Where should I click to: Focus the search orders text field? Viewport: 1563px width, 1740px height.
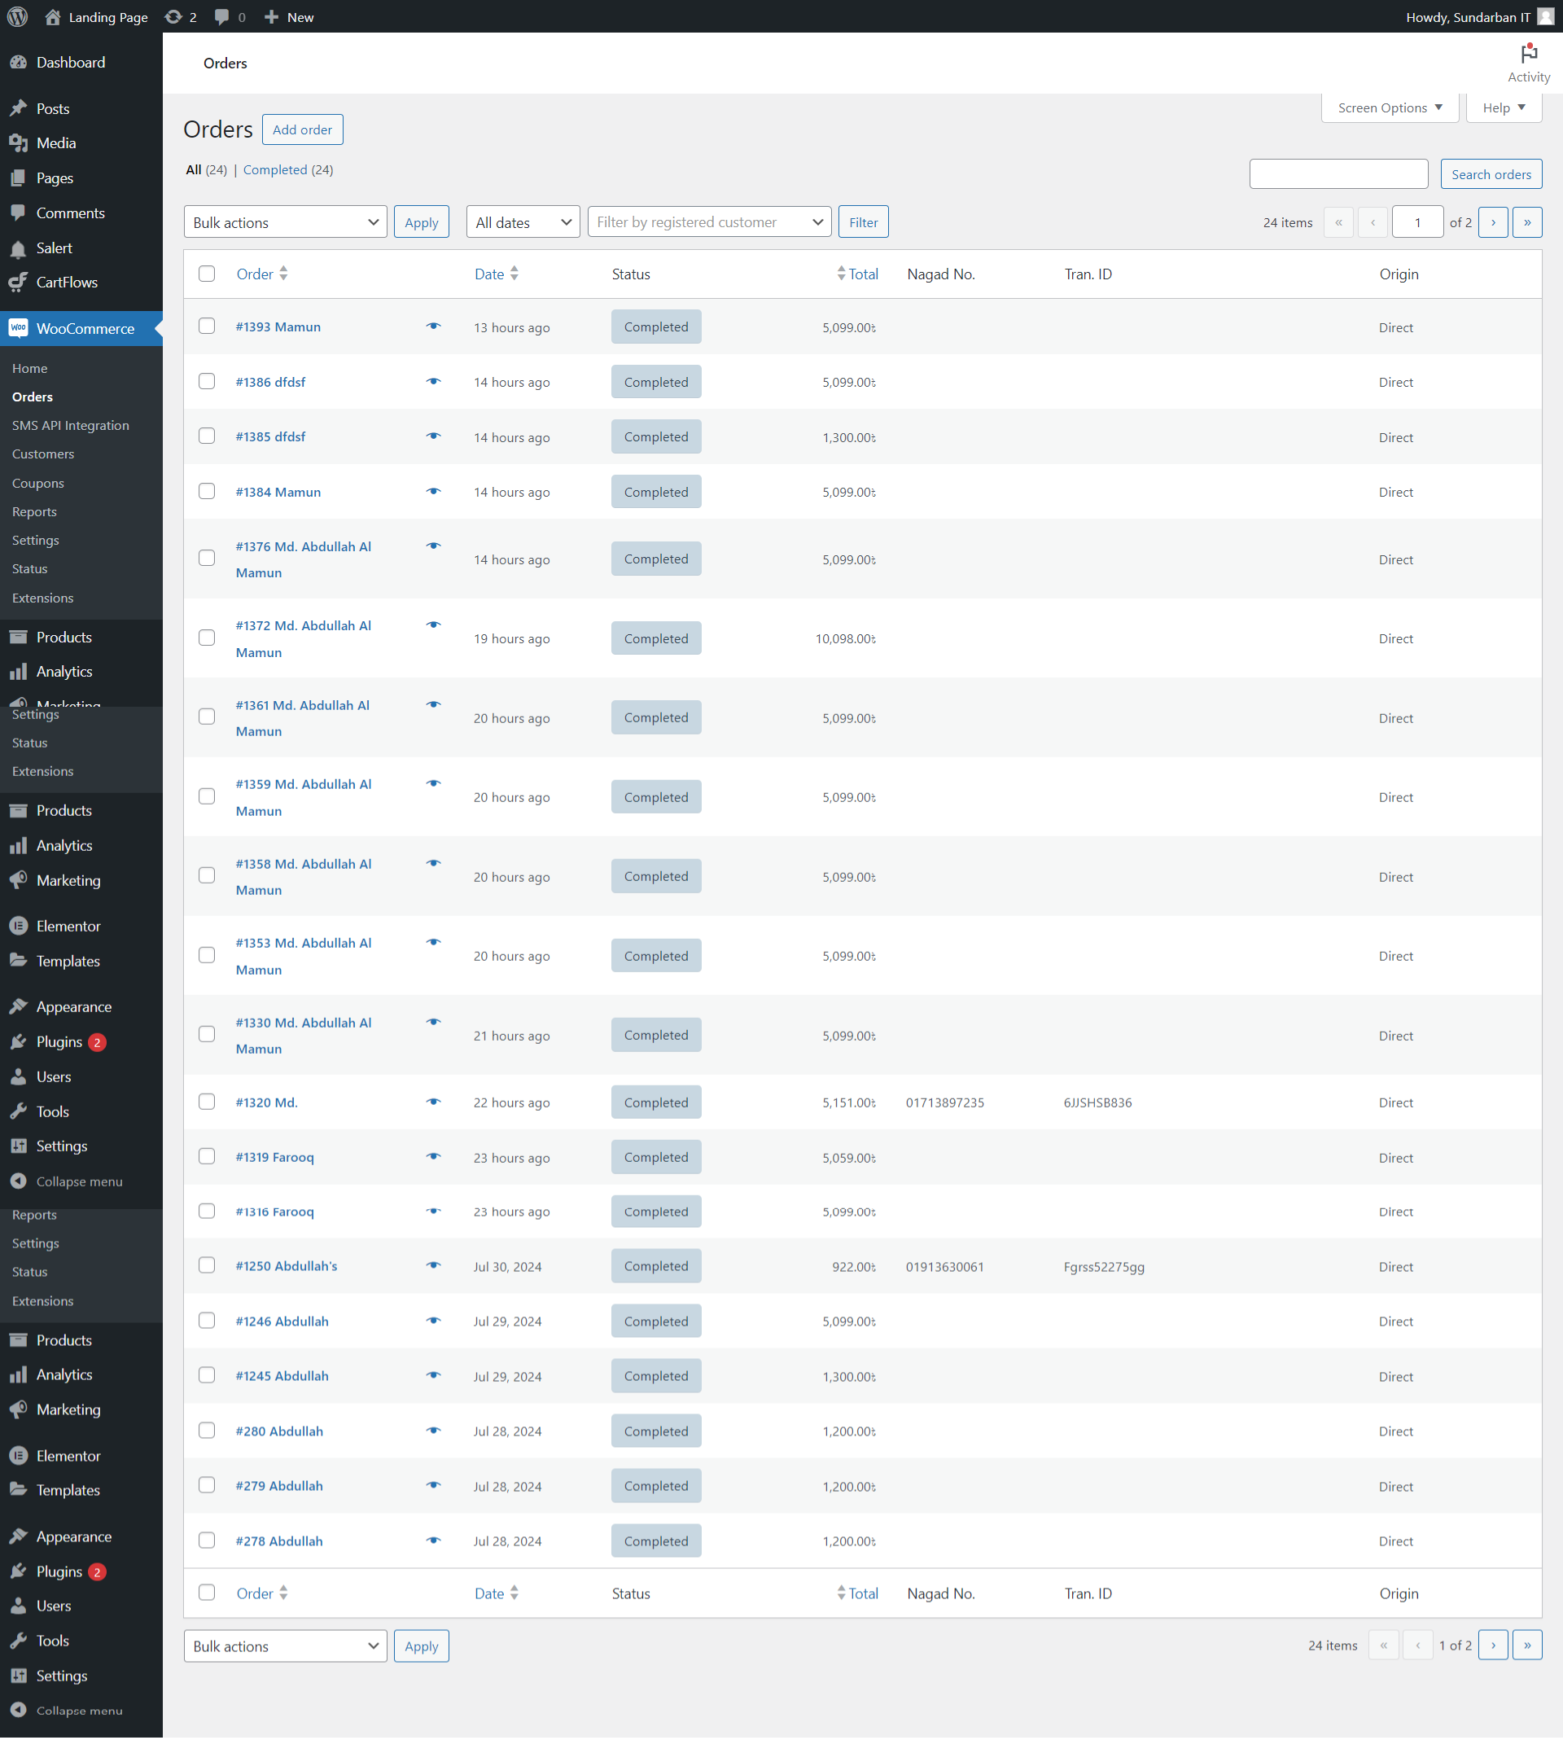(1338, 174)
